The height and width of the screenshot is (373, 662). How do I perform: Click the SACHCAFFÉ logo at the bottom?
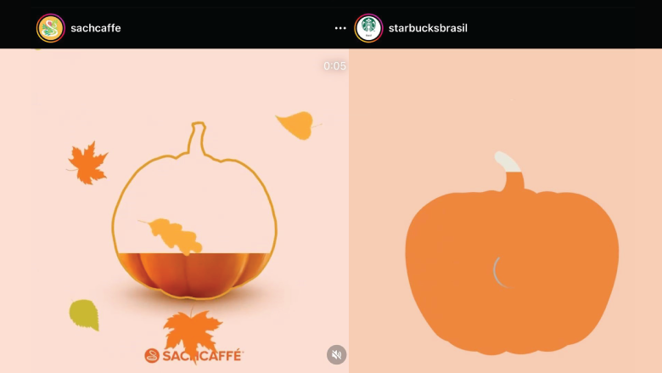[x=194, y=356]
